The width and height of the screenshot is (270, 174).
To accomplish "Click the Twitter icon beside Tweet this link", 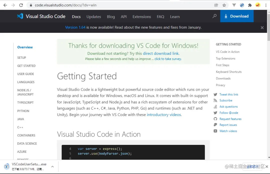I will coord(215,95).
